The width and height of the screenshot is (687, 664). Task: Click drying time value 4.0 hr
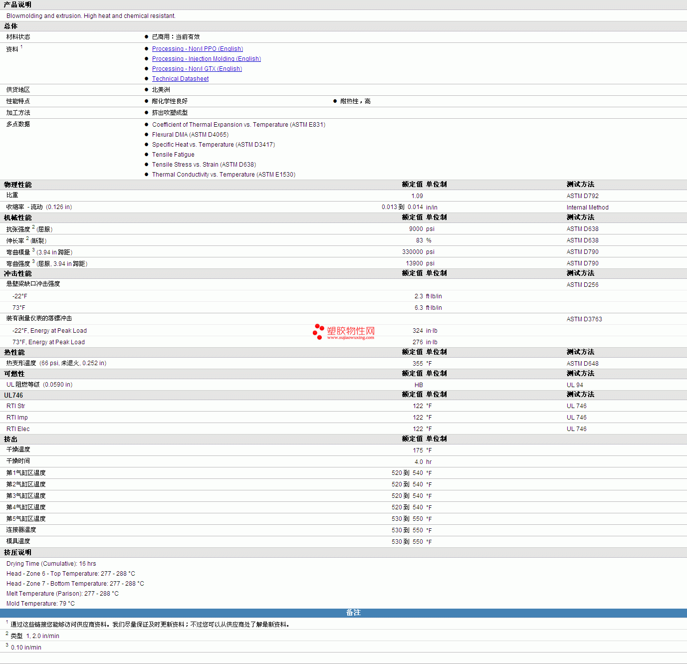pyautogui.click(x=423, y=462)
